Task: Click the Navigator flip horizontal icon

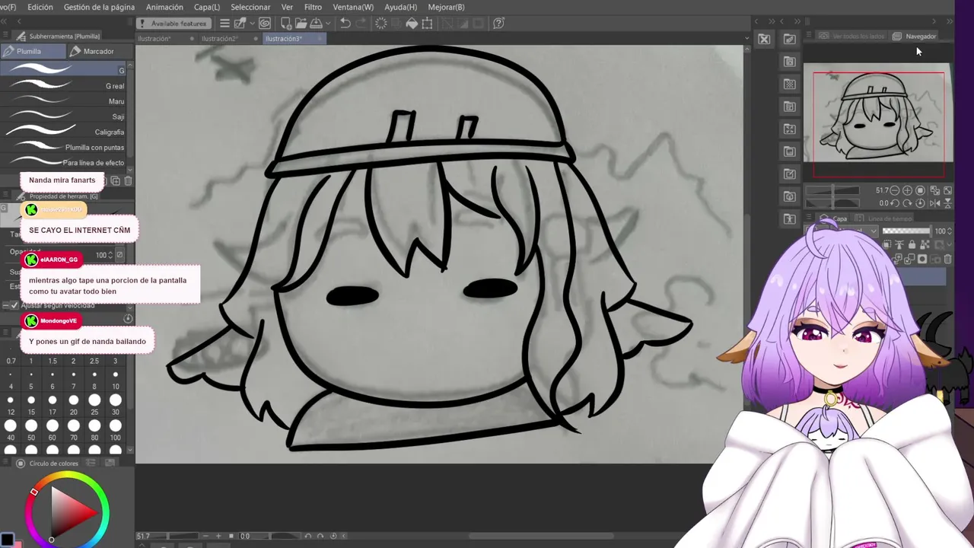Action: coord(934,203)
